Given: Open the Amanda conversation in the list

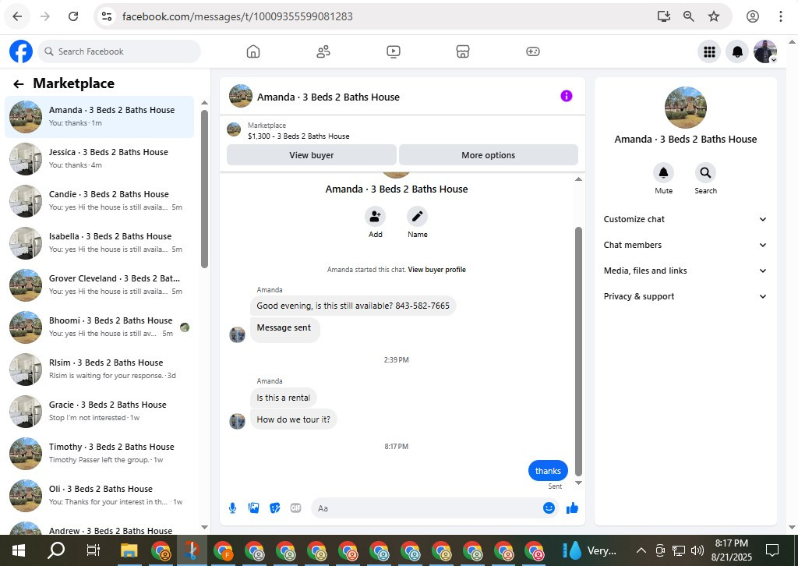Looking at the screenshot, I should click(x=100, y=117).
